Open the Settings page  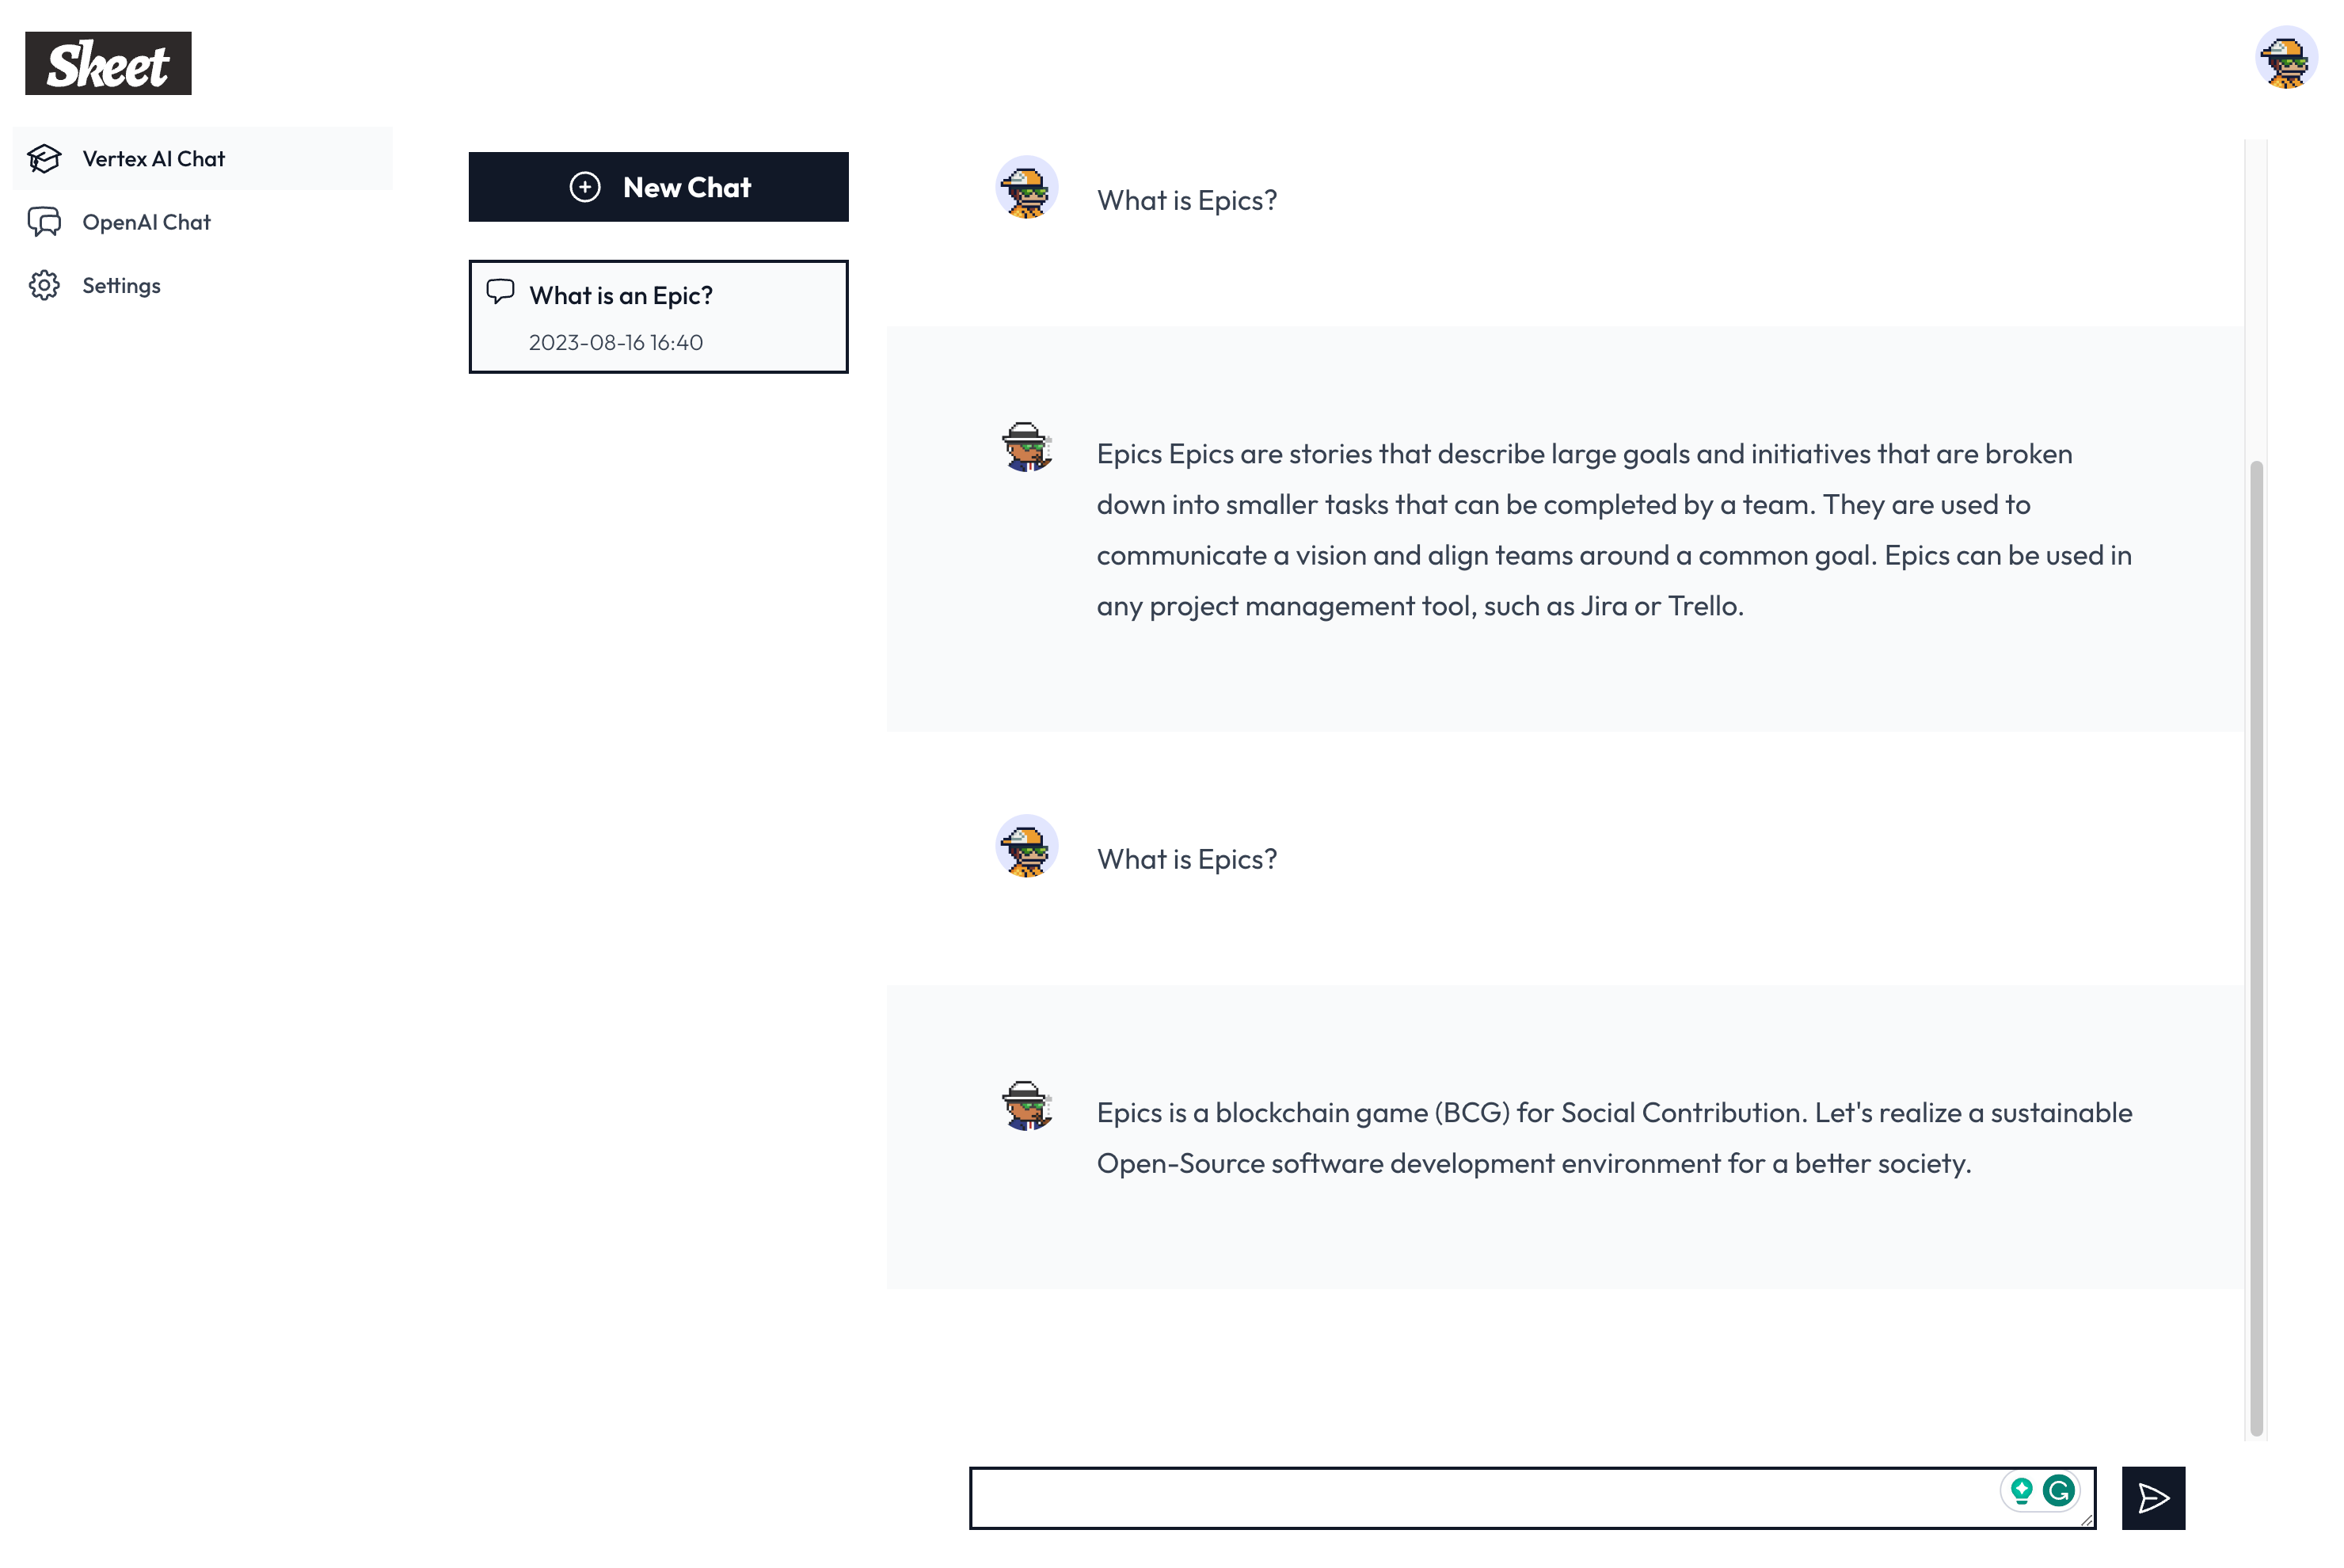point(121,286)
